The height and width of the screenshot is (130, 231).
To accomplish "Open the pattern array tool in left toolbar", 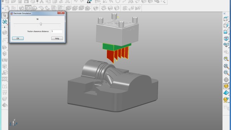I will pos(5,79).
